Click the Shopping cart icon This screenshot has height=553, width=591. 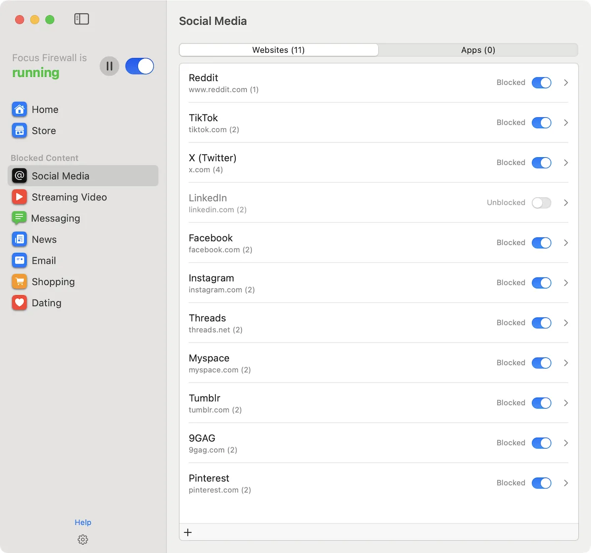[x=19, y=282]
